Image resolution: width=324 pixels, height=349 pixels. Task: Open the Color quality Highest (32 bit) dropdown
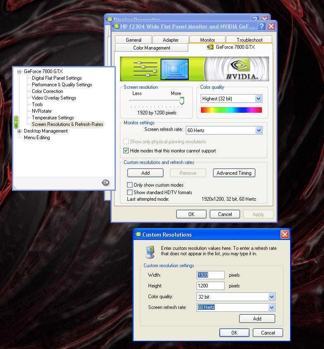(x=258, y=99)
